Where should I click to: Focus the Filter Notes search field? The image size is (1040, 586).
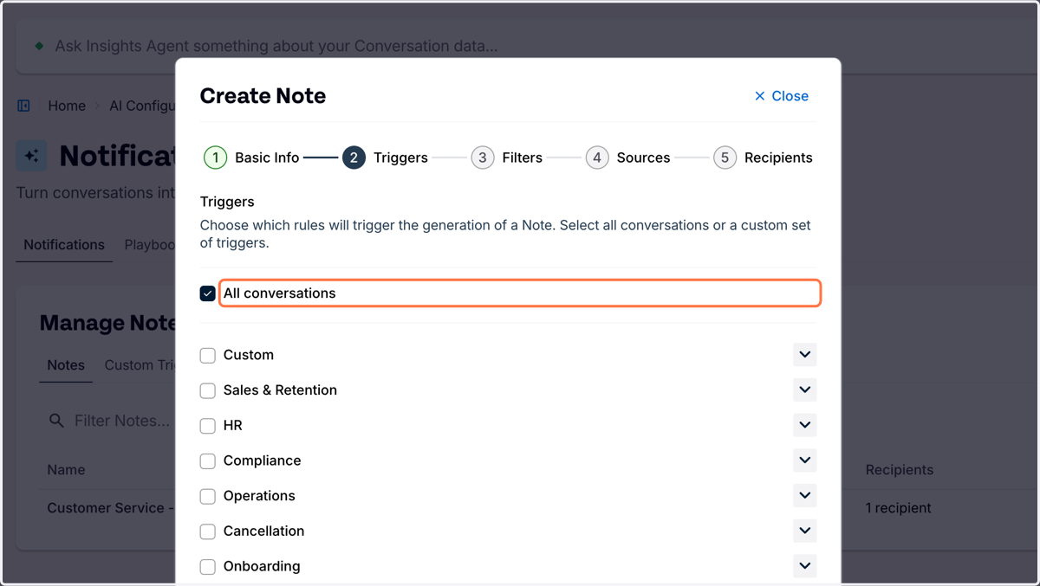tap(112, 421)
